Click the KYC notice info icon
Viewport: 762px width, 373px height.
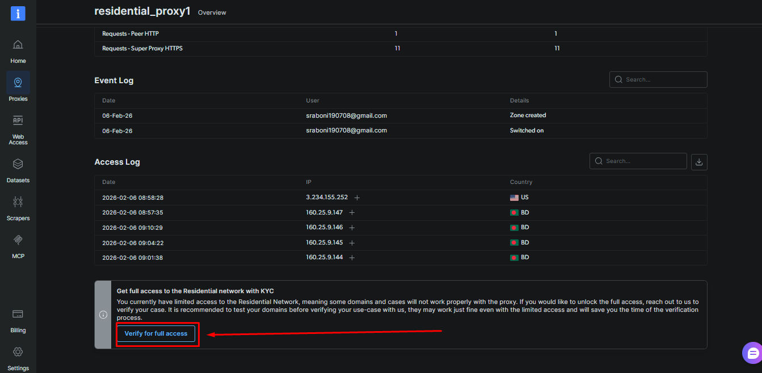[x=103, y=315]
